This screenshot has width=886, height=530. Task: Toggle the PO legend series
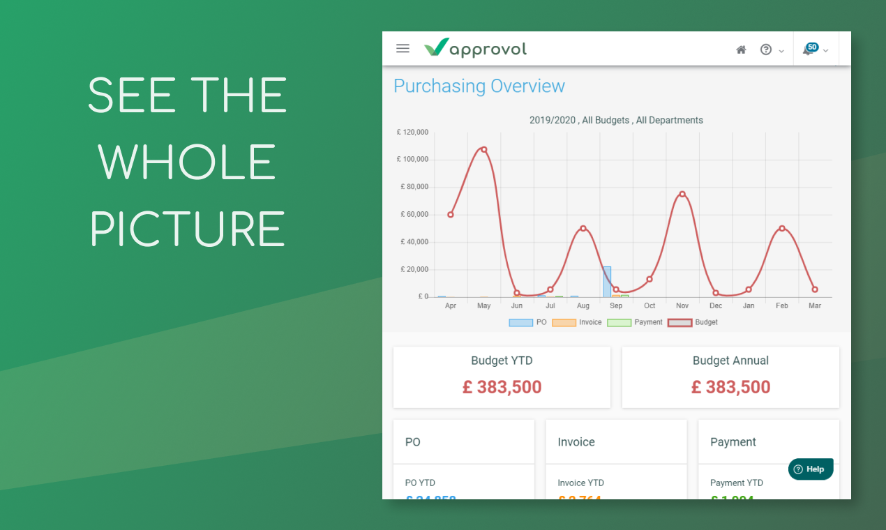click(527, 323)
